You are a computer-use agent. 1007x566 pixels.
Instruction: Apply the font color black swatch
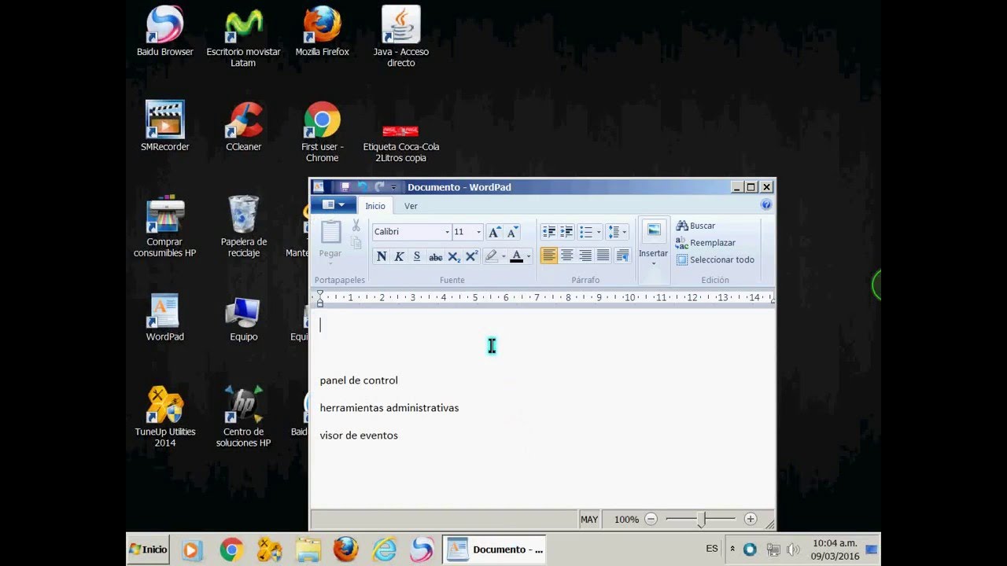(516, 256)
